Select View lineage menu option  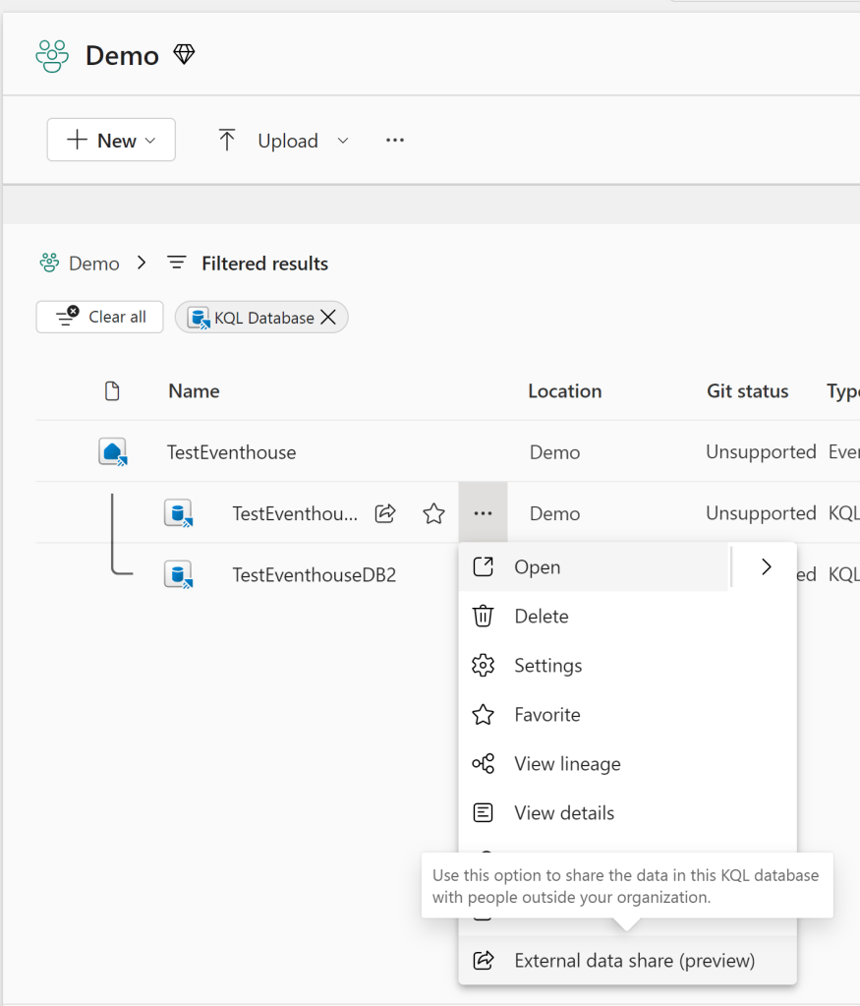(567, 764)
